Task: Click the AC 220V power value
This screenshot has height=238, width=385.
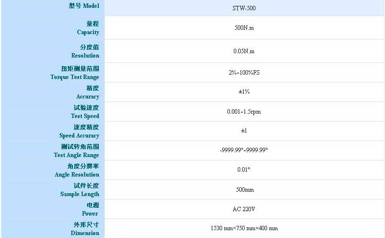Action: coord(244,209)
